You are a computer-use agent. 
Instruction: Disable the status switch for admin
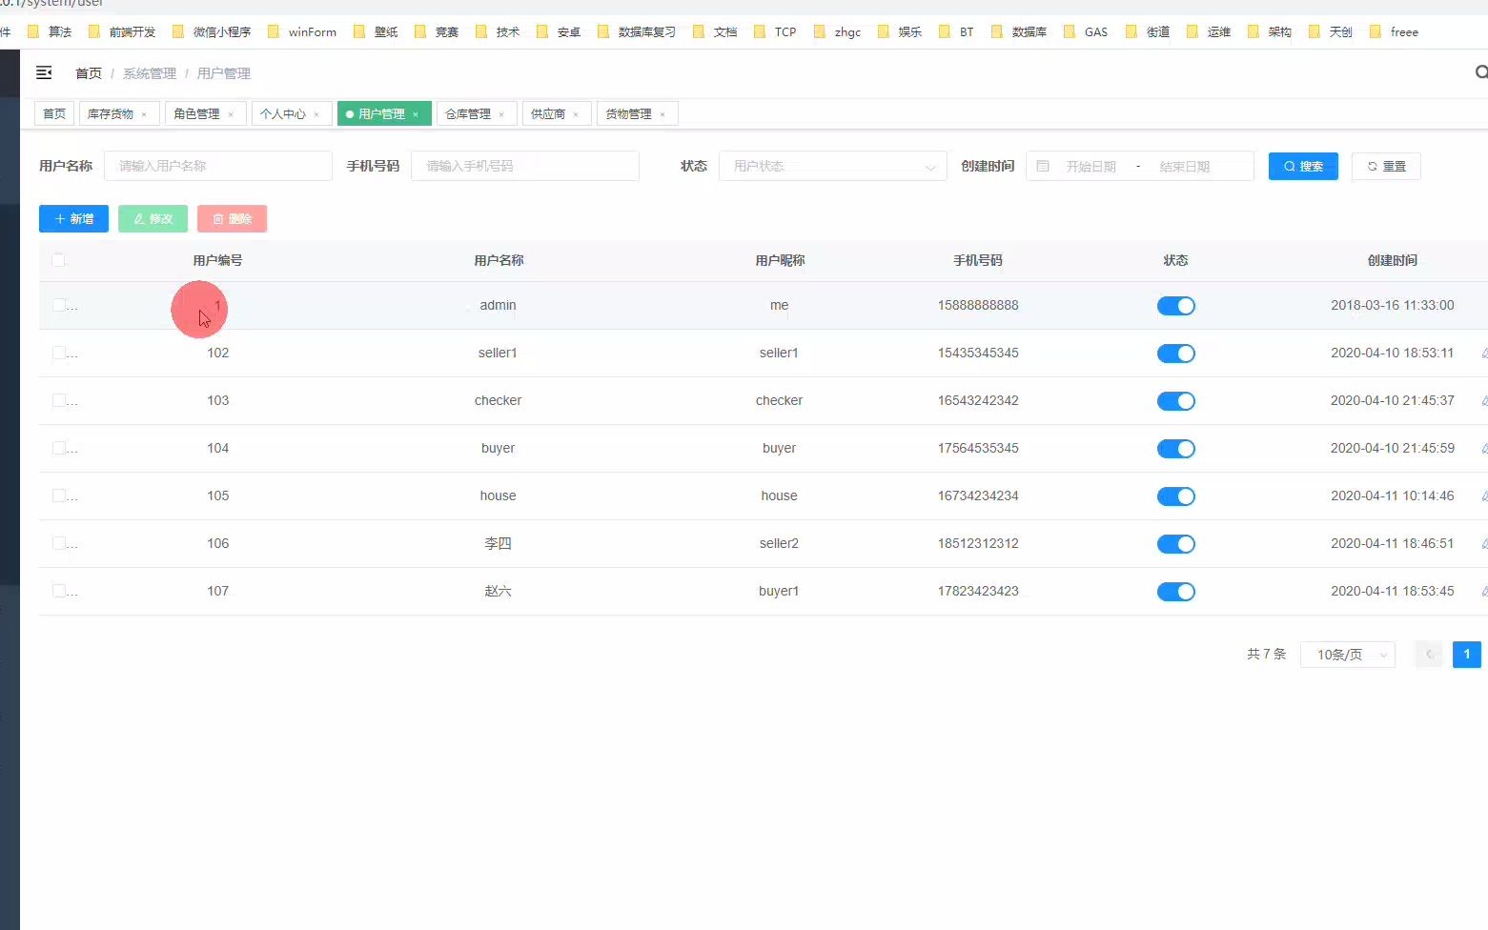[1175, 306]
